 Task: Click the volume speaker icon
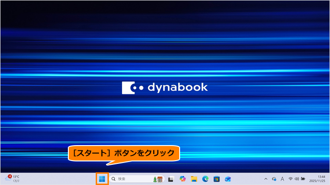point(297,179)
